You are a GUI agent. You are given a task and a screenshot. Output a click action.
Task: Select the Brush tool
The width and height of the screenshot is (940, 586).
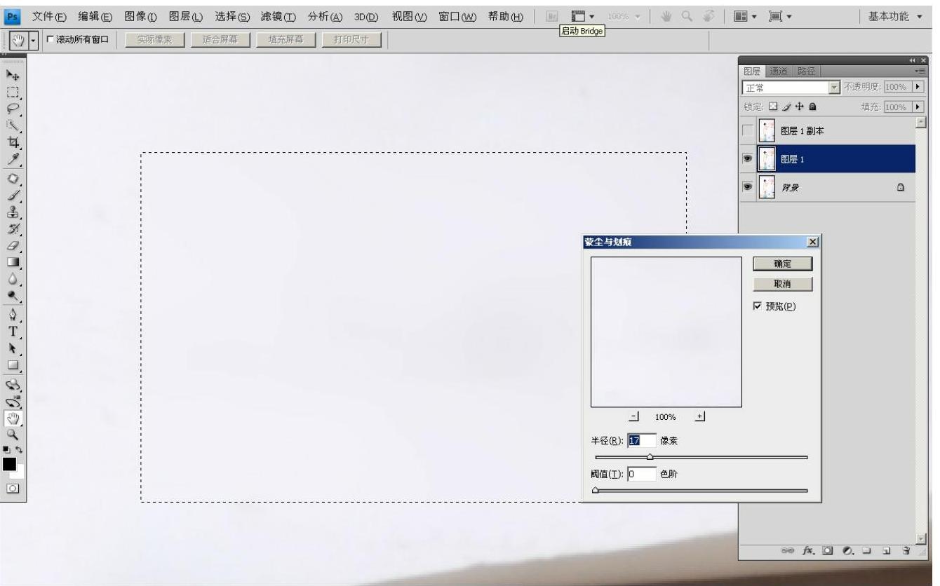point(13,195)
